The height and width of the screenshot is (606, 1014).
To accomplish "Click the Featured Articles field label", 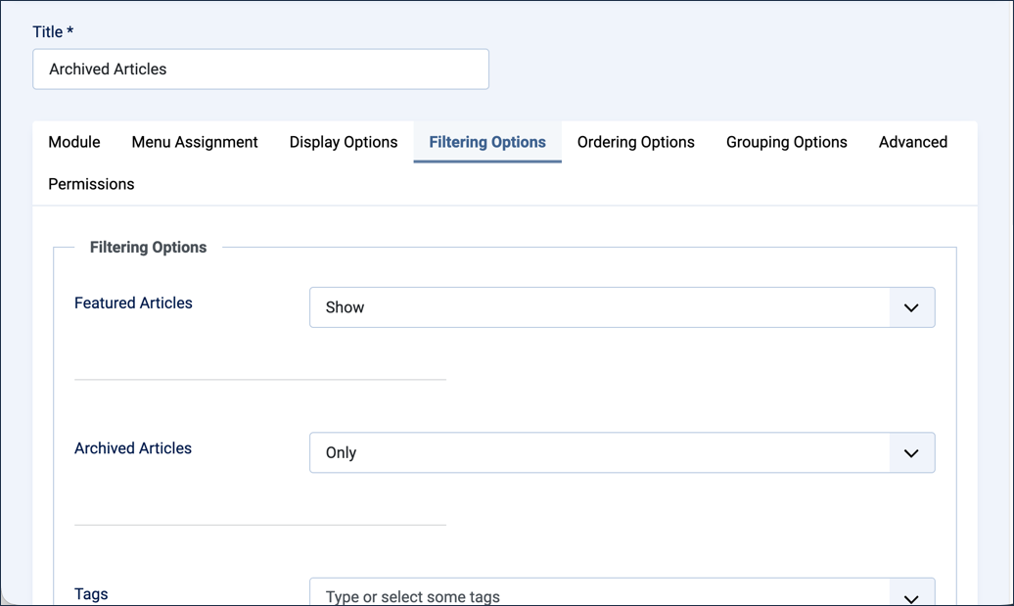I will (133, 303).
